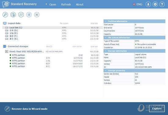Choose Refresh in the top bar
Image resolution: width=168 pixels, height=115 pixels.
tap(66, 4)
